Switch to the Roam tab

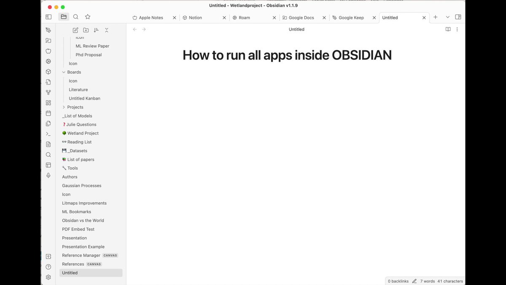pyautogui.click(x=244, y=18)
